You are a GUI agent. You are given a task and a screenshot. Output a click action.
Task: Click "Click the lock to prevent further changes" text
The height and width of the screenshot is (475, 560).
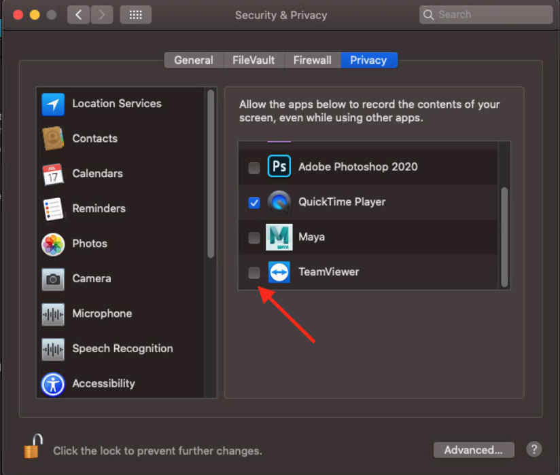click(x=158, y=451)
